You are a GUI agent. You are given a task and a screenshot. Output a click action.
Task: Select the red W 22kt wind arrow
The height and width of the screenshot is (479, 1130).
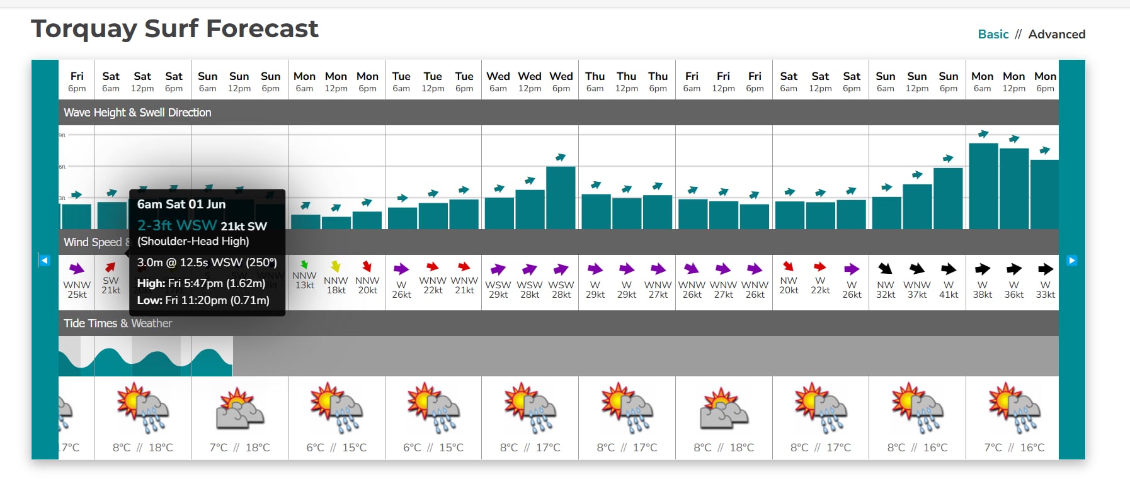(x=820, y=267)
